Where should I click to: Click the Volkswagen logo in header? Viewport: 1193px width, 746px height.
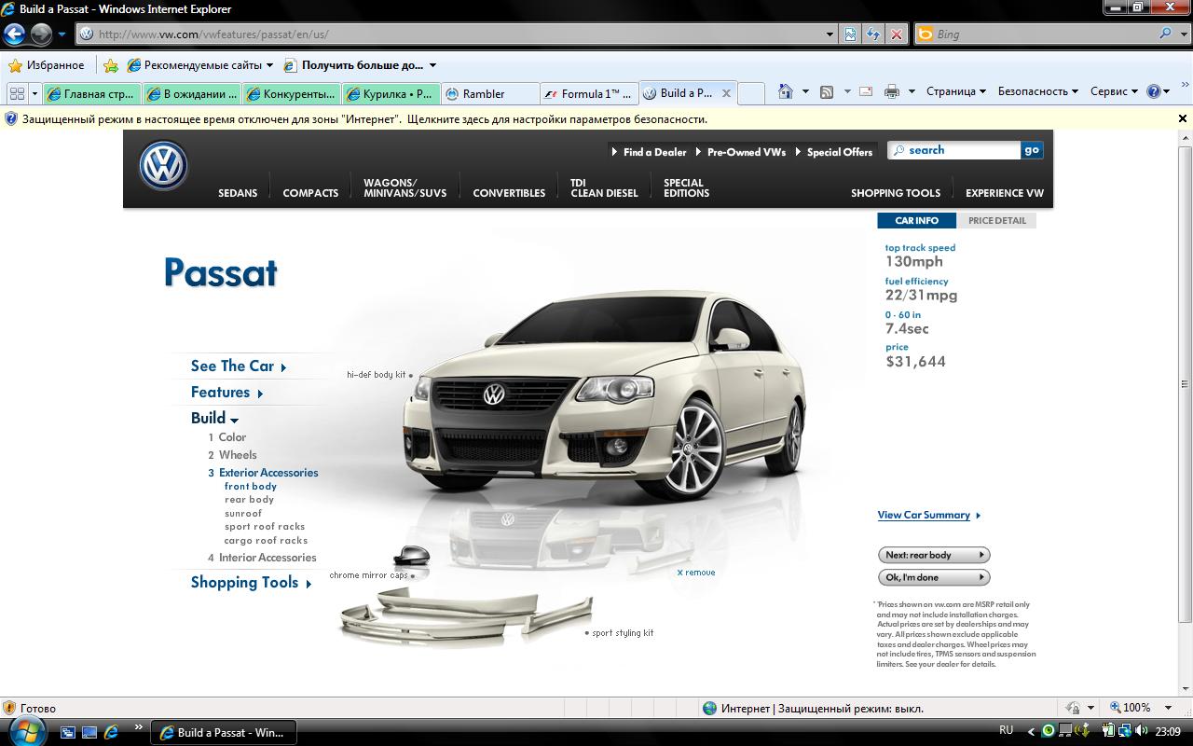(x=163, y=166)
